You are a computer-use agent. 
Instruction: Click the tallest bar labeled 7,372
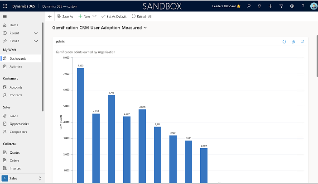coord(81,126)
